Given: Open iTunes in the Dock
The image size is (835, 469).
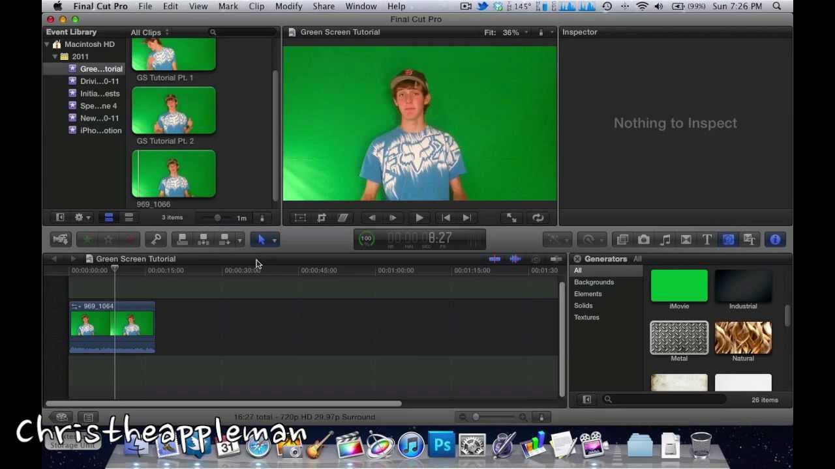Looking at the screenshot, I should click(411, 446).
